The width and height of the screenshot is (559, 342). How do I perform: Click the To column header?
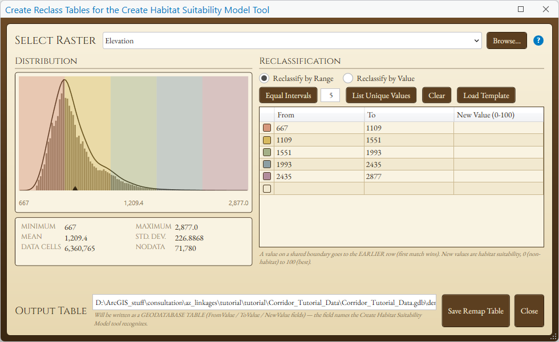(409, 115)
